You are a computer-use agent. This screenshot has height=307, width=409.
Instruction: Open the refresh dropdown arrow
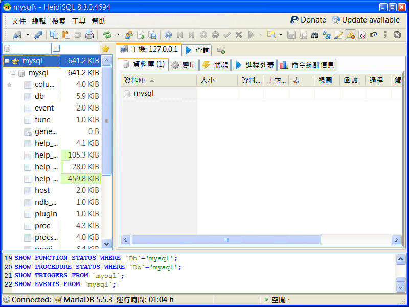pyautogui.click(x=118, y=35)
